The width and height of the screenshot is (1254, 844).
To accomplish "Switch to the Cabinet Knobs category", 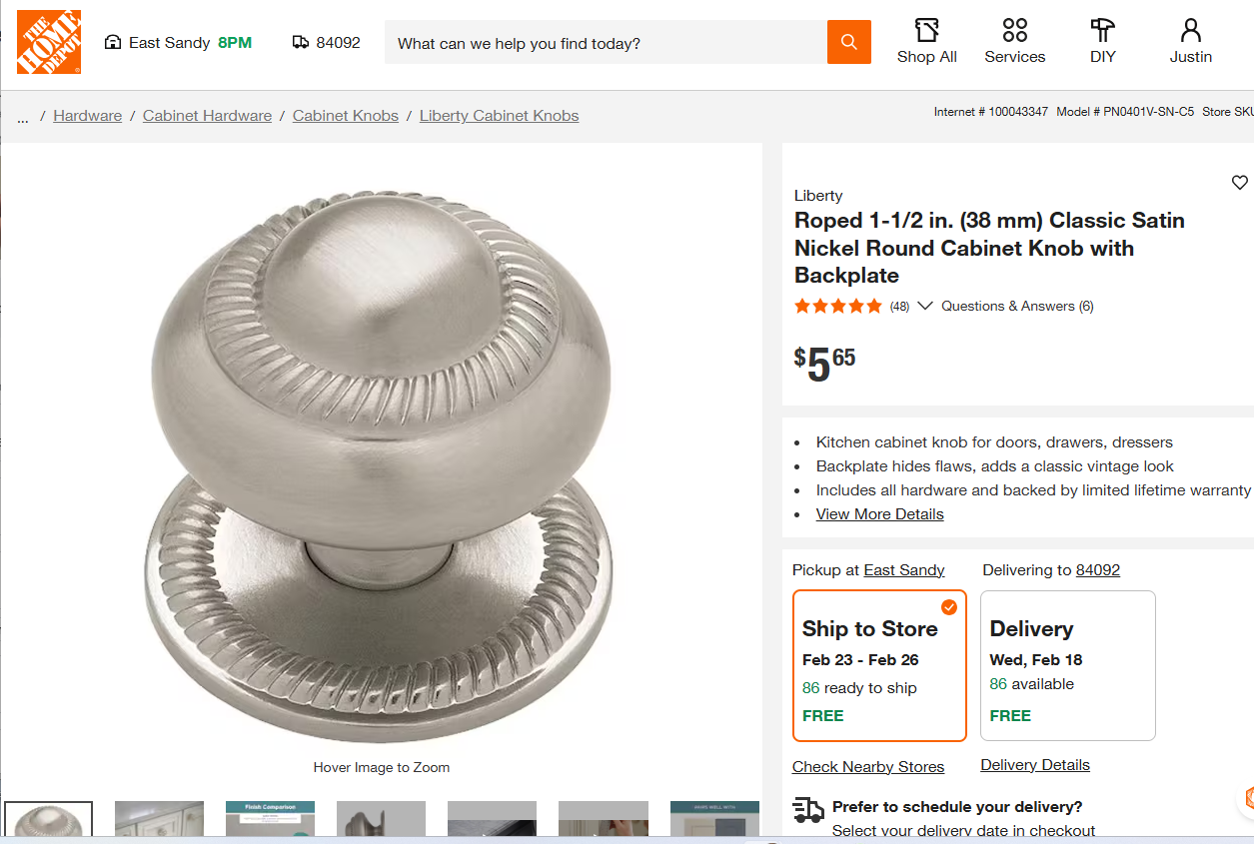I will click(x=345, y=115).
